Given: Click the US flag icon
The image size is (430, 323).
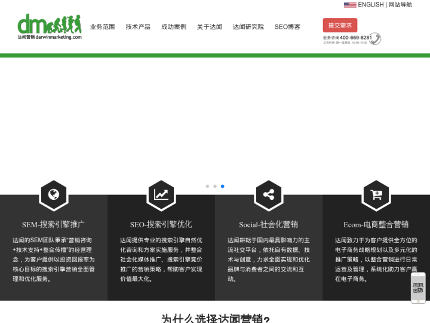Looking at the screenshot, I should pyautogui.click(x=350, y=5).
